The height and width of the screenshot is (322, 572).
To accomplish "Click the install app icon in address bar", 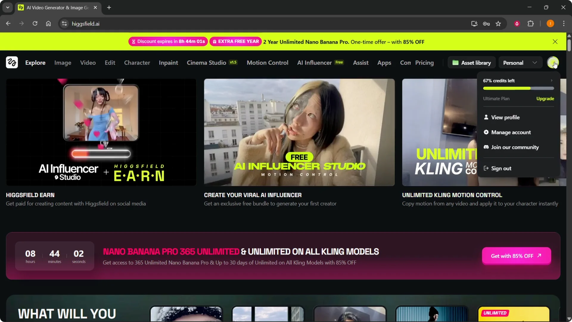I will [474, 24].
